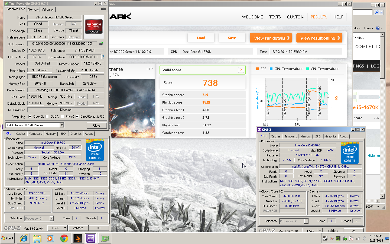Click the green CPU Temperature legend swatch
The height and width of the screenshot is (244, 390).
point(307,69)
